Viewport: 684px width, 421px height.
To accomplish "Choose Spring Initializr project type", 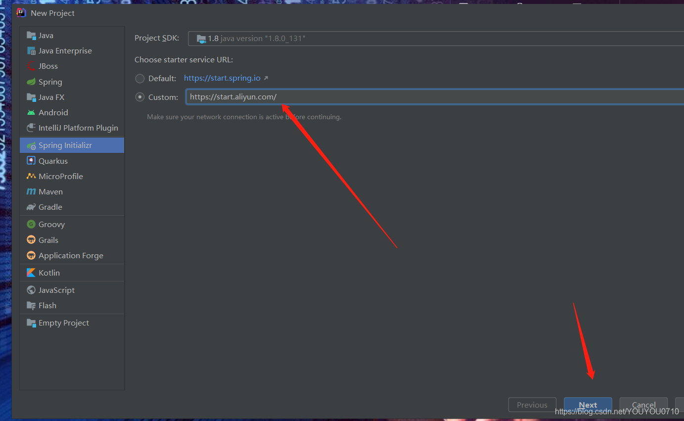I will point(72,145).
